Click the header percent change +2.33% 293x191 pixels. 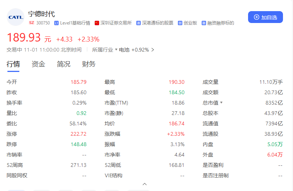[88, 39]
